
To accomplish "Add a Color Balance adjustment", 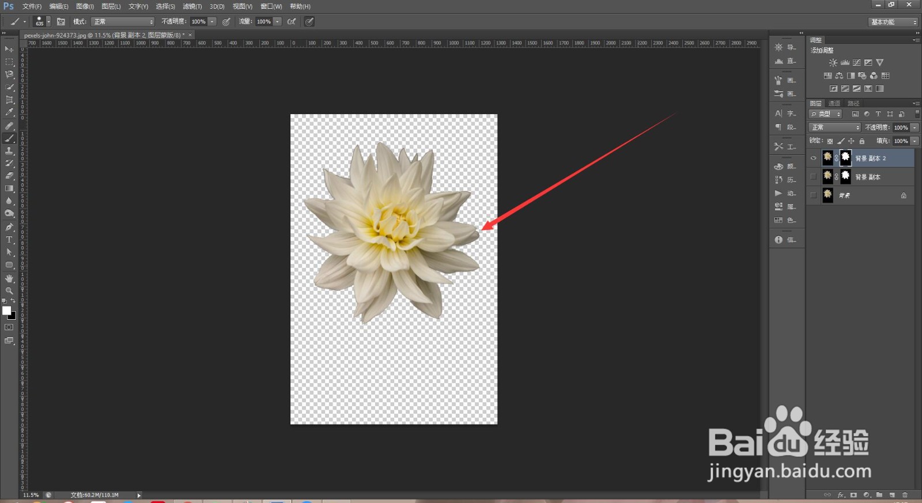I will (839, 75).
